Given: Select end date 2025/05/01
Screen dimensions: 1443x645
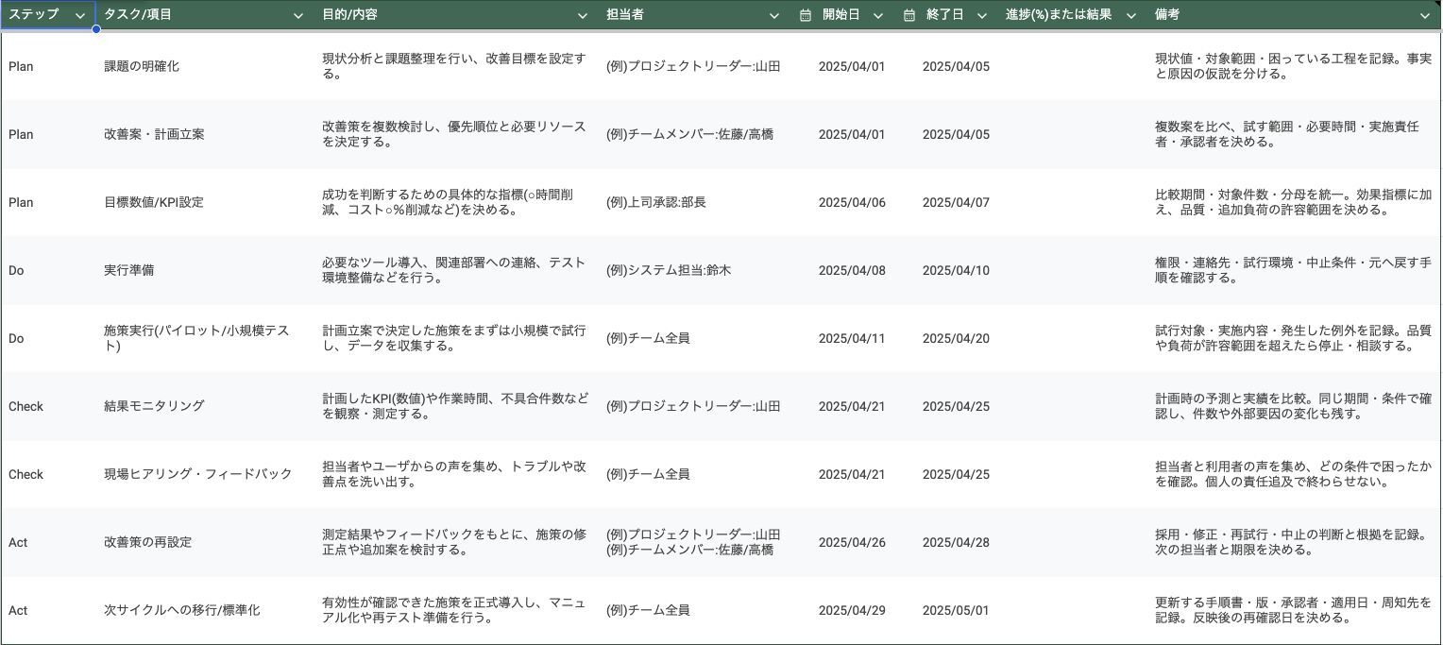Looking at the screenshot, I should pyautogui.click(x=956, y=610).
